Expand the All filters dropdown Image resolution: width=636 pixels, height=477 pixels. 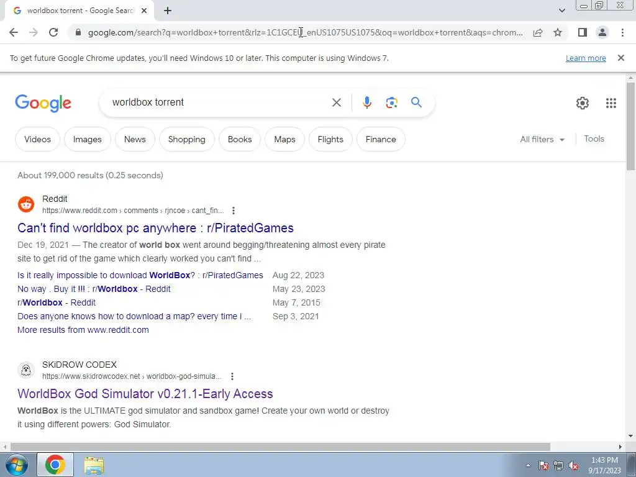pyautogui.click(x=542, y=139)
